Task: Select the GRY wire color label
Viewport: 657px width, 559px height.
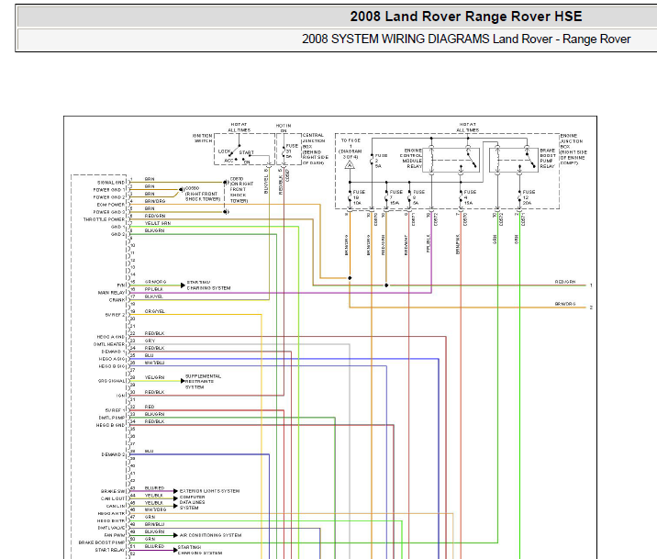Action: tap(150, 341)
